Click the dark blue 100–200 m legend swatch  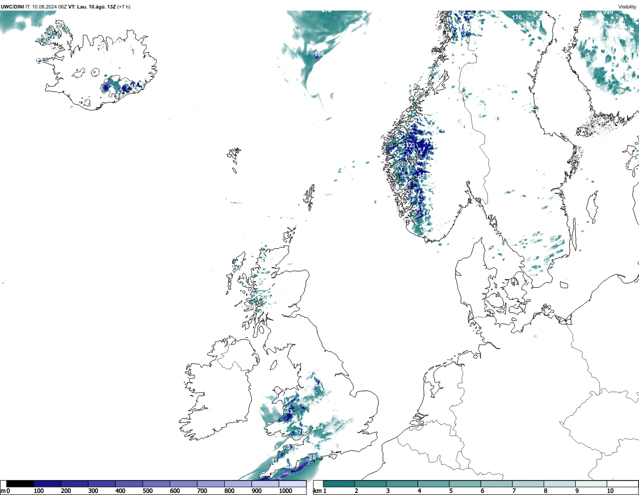pyautogui.click(x=47, y=484)
